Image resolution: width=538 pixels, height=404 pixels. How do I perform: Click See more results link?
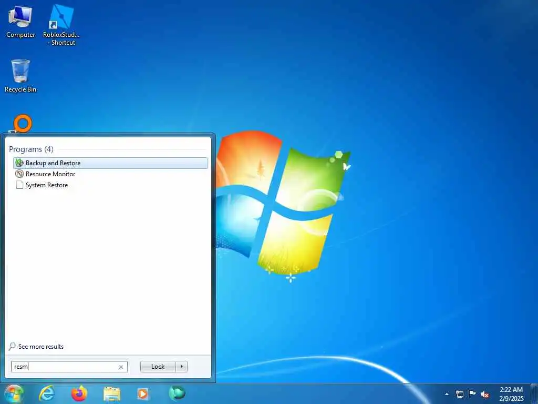click(x=41, y=347)
